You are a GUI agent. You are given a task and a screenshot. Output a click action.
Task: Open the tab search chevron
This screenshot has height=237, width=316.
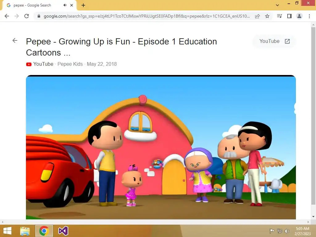(x=277, y=5)
